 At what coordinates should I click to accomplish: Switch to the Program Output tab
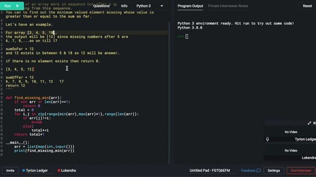tap(190, 6)
